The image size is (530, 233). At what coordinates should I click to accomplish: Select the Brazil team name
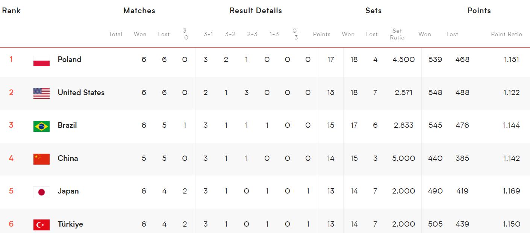click(x=67, y=125)
